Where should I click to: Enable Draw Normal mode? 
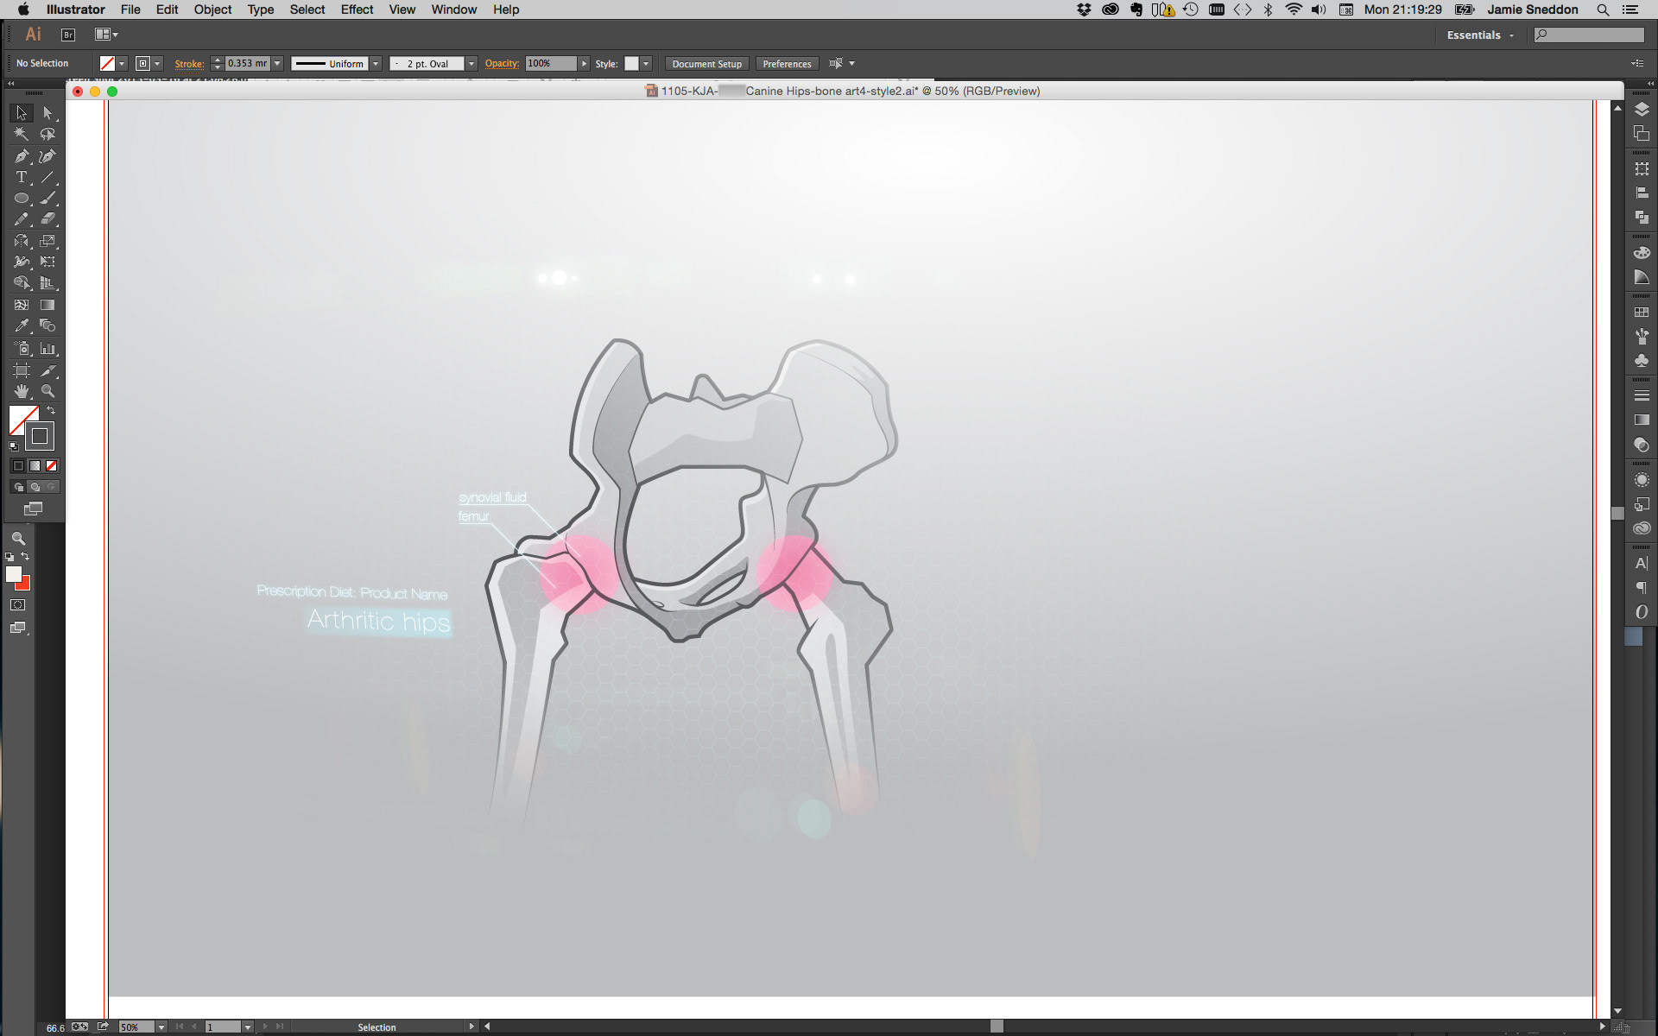tap(18, 487)
